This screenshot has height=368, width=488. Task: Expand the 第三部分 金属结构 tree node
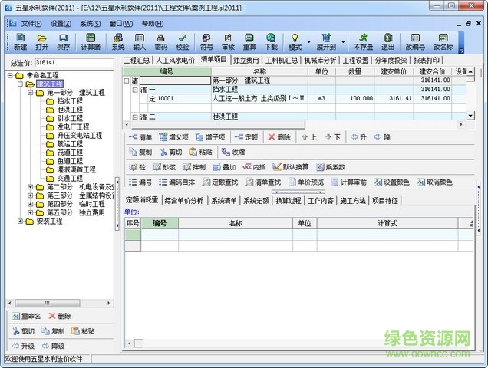31,195
